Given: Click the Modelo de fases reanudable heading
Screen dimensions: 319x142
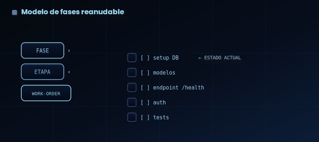Looking at the screenshot, I should click(x=73, y=12).
